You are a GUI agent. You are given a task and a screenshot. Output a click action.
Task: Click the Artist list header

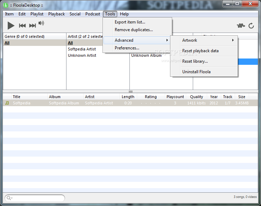85,36
